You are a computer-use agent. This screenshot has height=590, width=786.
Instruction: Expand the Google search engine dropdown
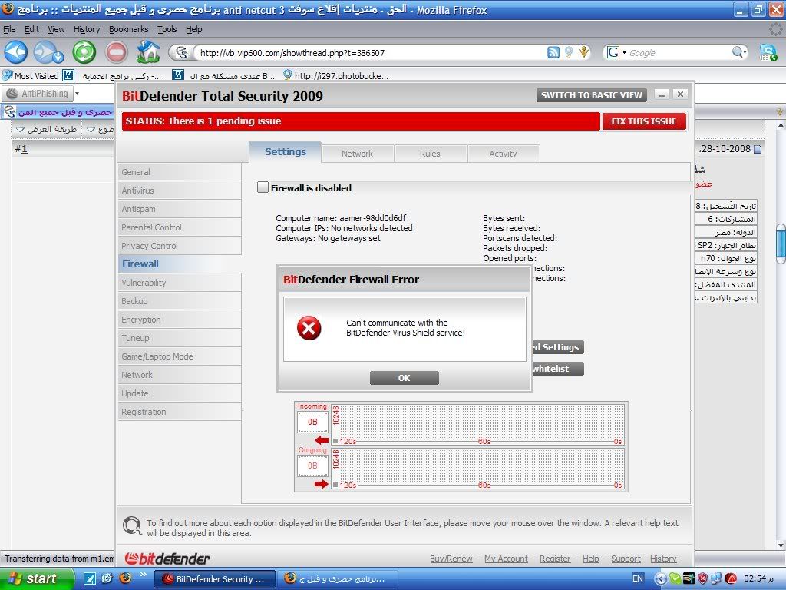(617, 52)
